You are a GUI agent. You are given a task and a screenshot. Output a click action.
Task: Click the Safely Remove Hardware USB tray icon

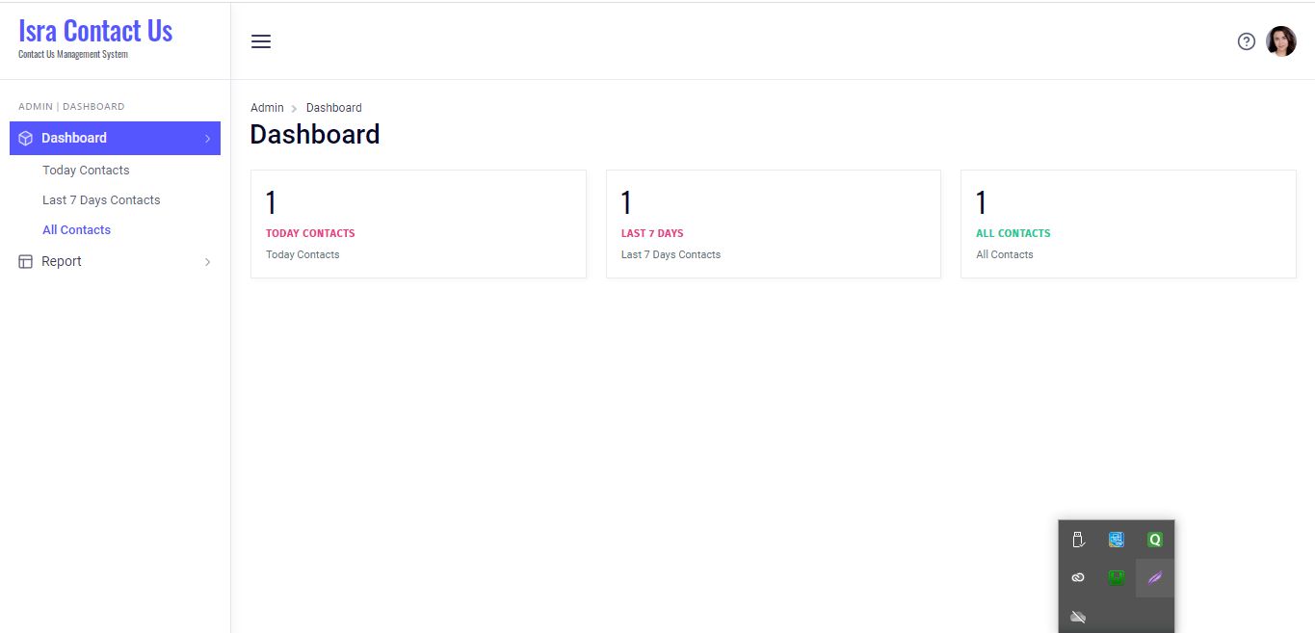(1078, 540)
